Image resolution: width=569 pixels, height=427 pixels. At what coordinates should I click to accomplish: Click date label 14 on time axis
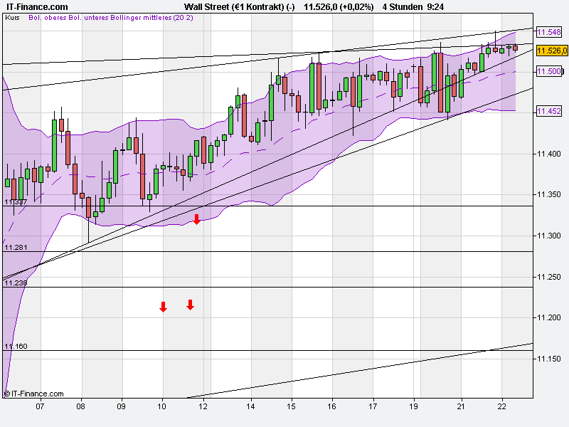(x=250, y=406)
